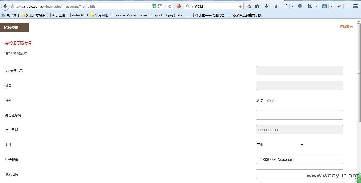Open the Firefox hamburger menu
Screen dimensions: 361x183
pos(355,6)
